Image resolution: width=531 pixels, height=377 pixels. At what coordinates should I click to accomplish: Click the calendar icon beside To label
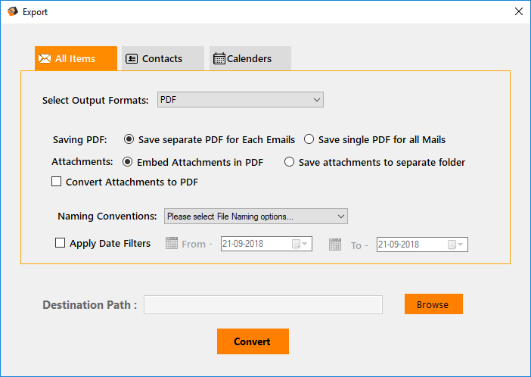[335, 244]
